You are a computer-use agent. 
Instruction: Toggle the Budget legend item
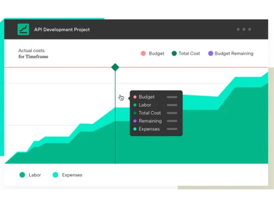[x=152, y=53]
